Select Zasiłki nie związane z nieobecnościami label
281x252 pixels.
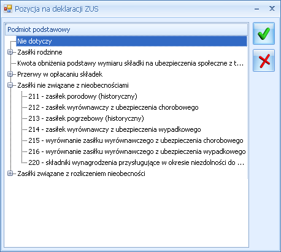click(x=73, y=85)
